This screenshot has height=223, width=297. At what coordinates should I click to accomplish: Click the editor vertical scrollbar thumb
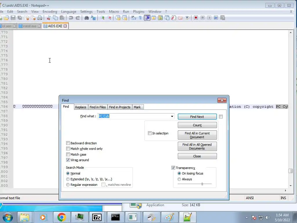291,171
